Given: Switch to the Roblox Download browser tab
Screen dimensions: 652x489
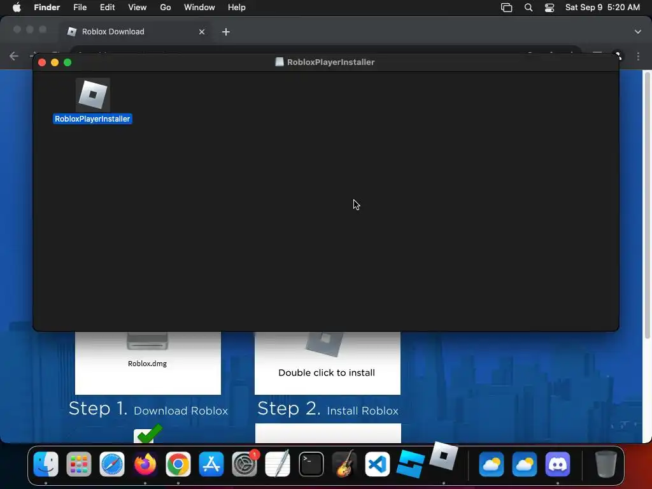Looking at the screenshot, I should [135, 32].
